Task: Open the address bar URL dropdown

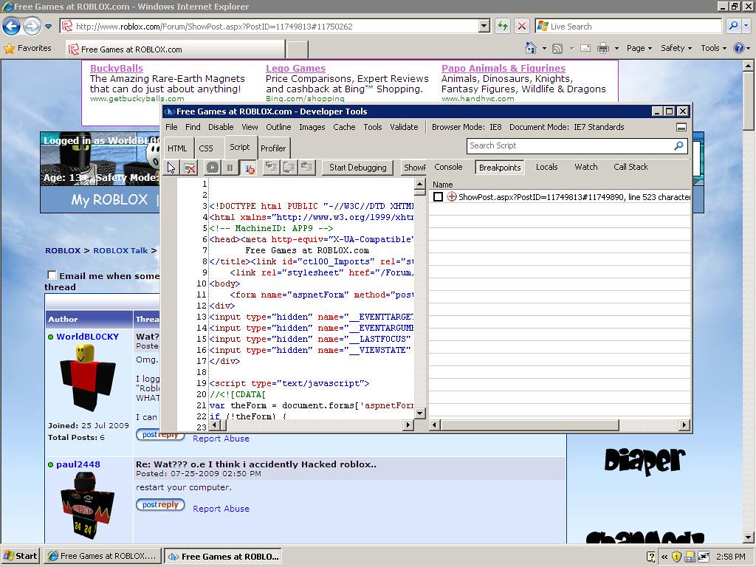Action: pyautogui.click(x=484, y=26)
